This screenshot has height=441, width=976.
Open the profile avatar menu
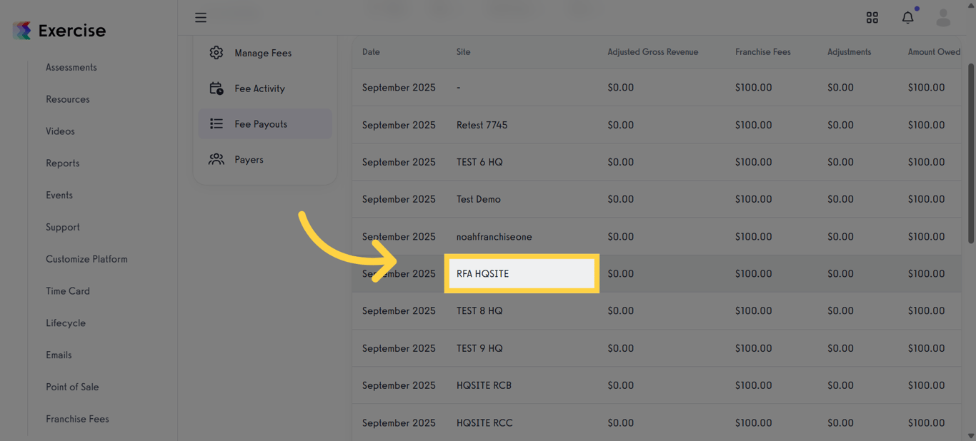tap(943, 17)
